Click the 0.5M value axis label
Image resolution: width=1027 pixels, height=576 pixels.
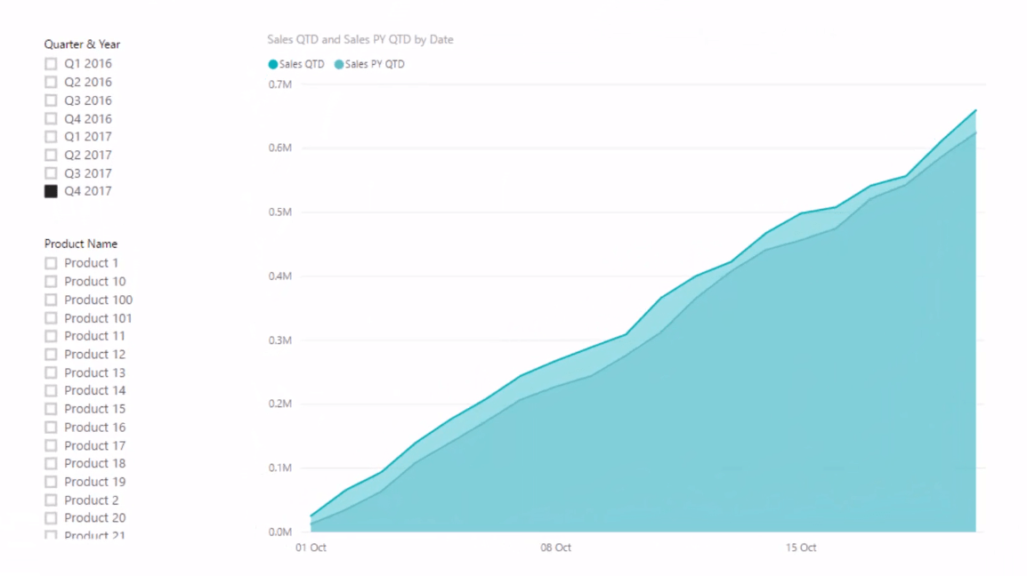coord(279,212)
